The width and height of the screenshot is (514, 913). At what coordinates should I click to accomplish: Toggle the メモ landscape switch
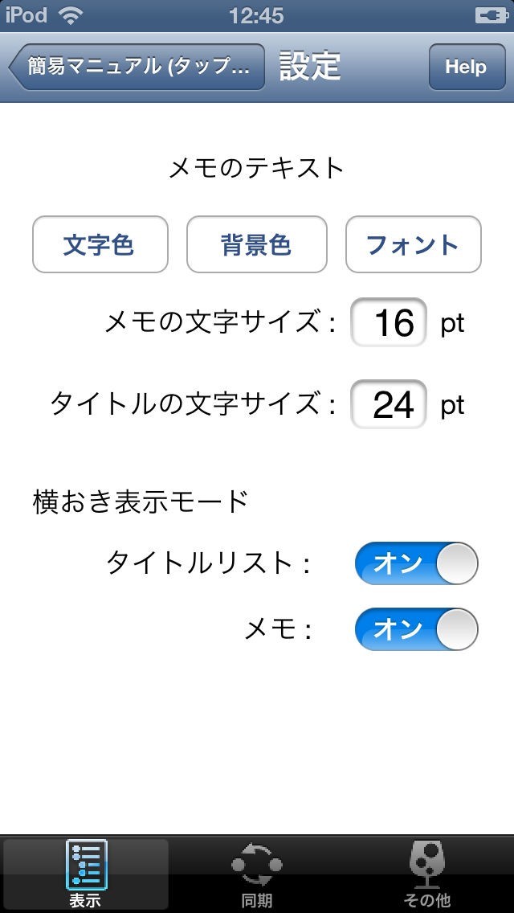click(x=416, y=628)
